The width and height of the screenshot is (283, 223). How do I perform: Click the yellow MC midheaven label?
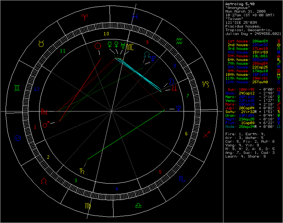coord(130,47)
